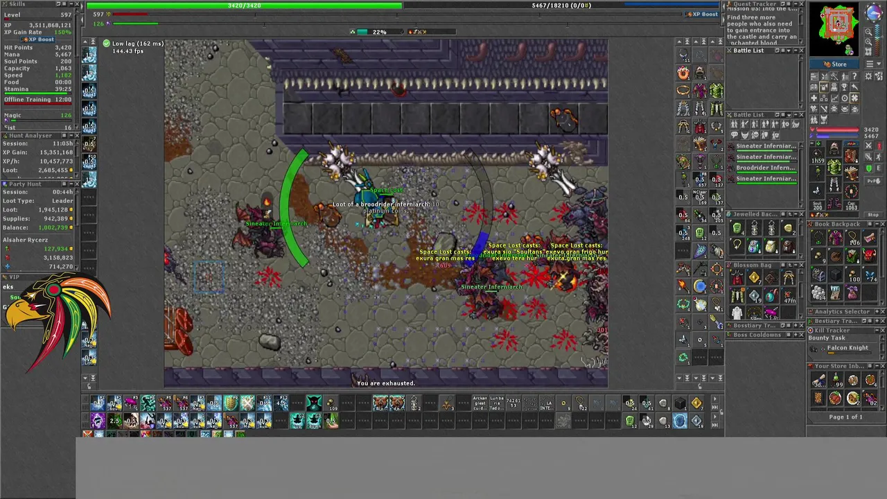The width and height of the screenshot is (887, 499).
Task: Zoom in the minimap
Action: (x=868, y=42)
